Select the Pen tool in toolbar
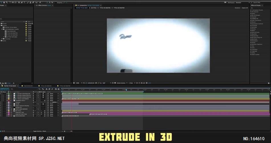Viewport: 271px width, 143px height. [22, 2]
